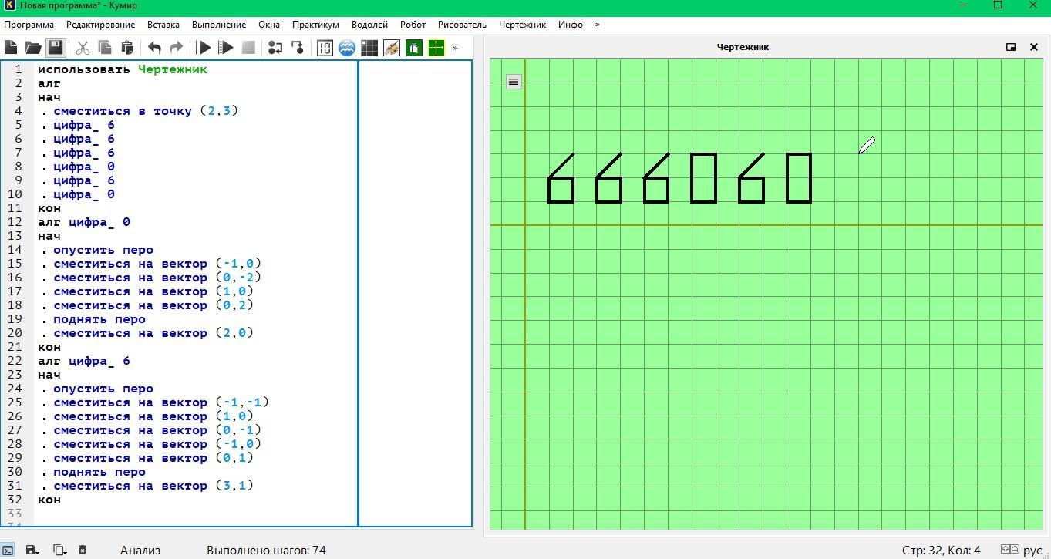Expand the toolbar overflow chevron
1051x559 pixels.
[455, 48]
